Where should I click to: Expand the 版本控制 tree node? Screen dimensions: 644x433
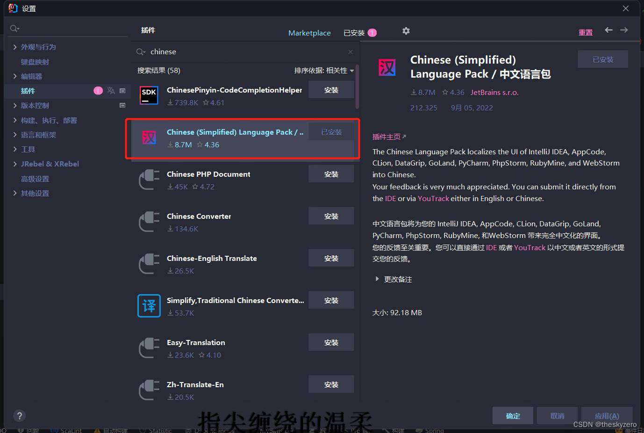click(15, 105)
